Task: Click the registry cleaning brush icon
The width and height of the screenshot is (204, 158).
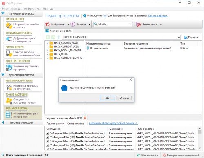Action: (9, 26)
